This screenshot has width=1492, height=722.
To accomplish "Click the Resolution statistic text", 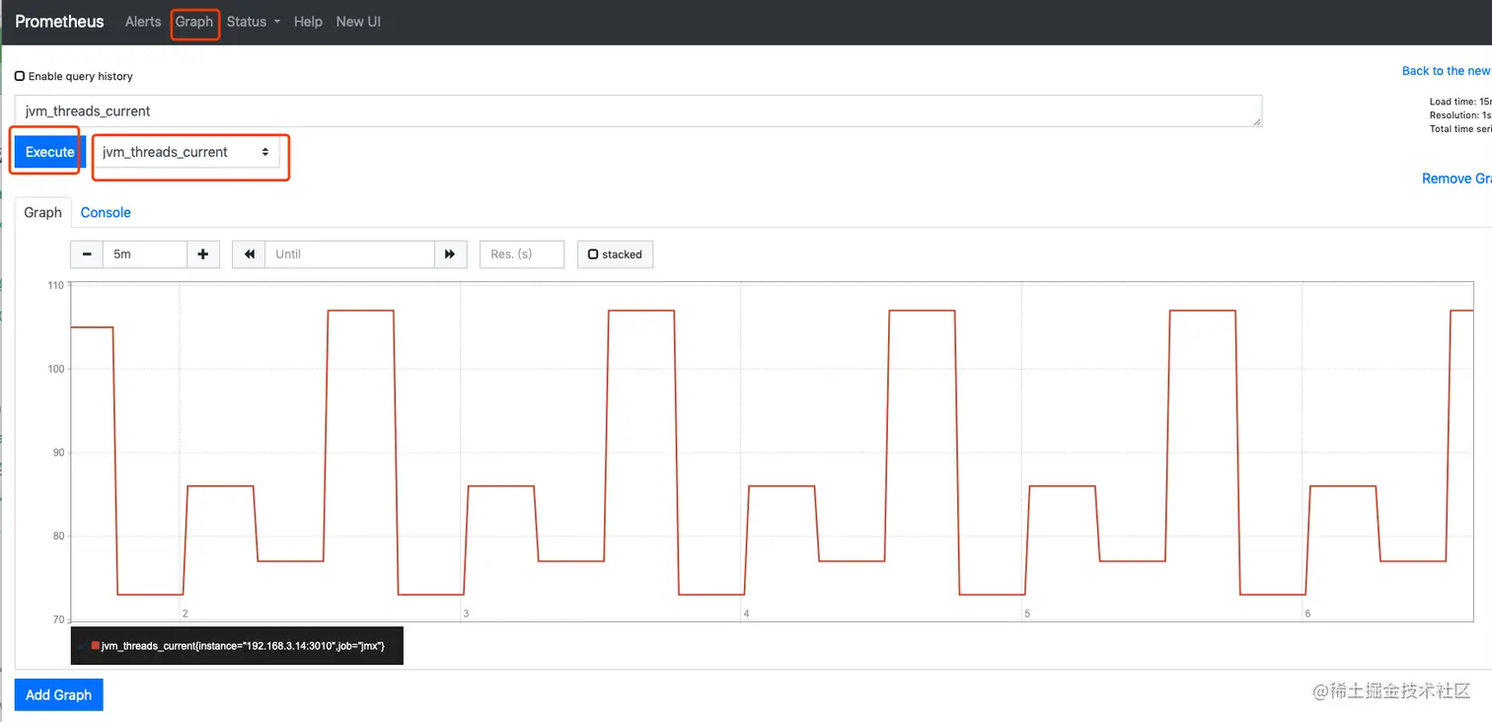I will coord(1460,115).
